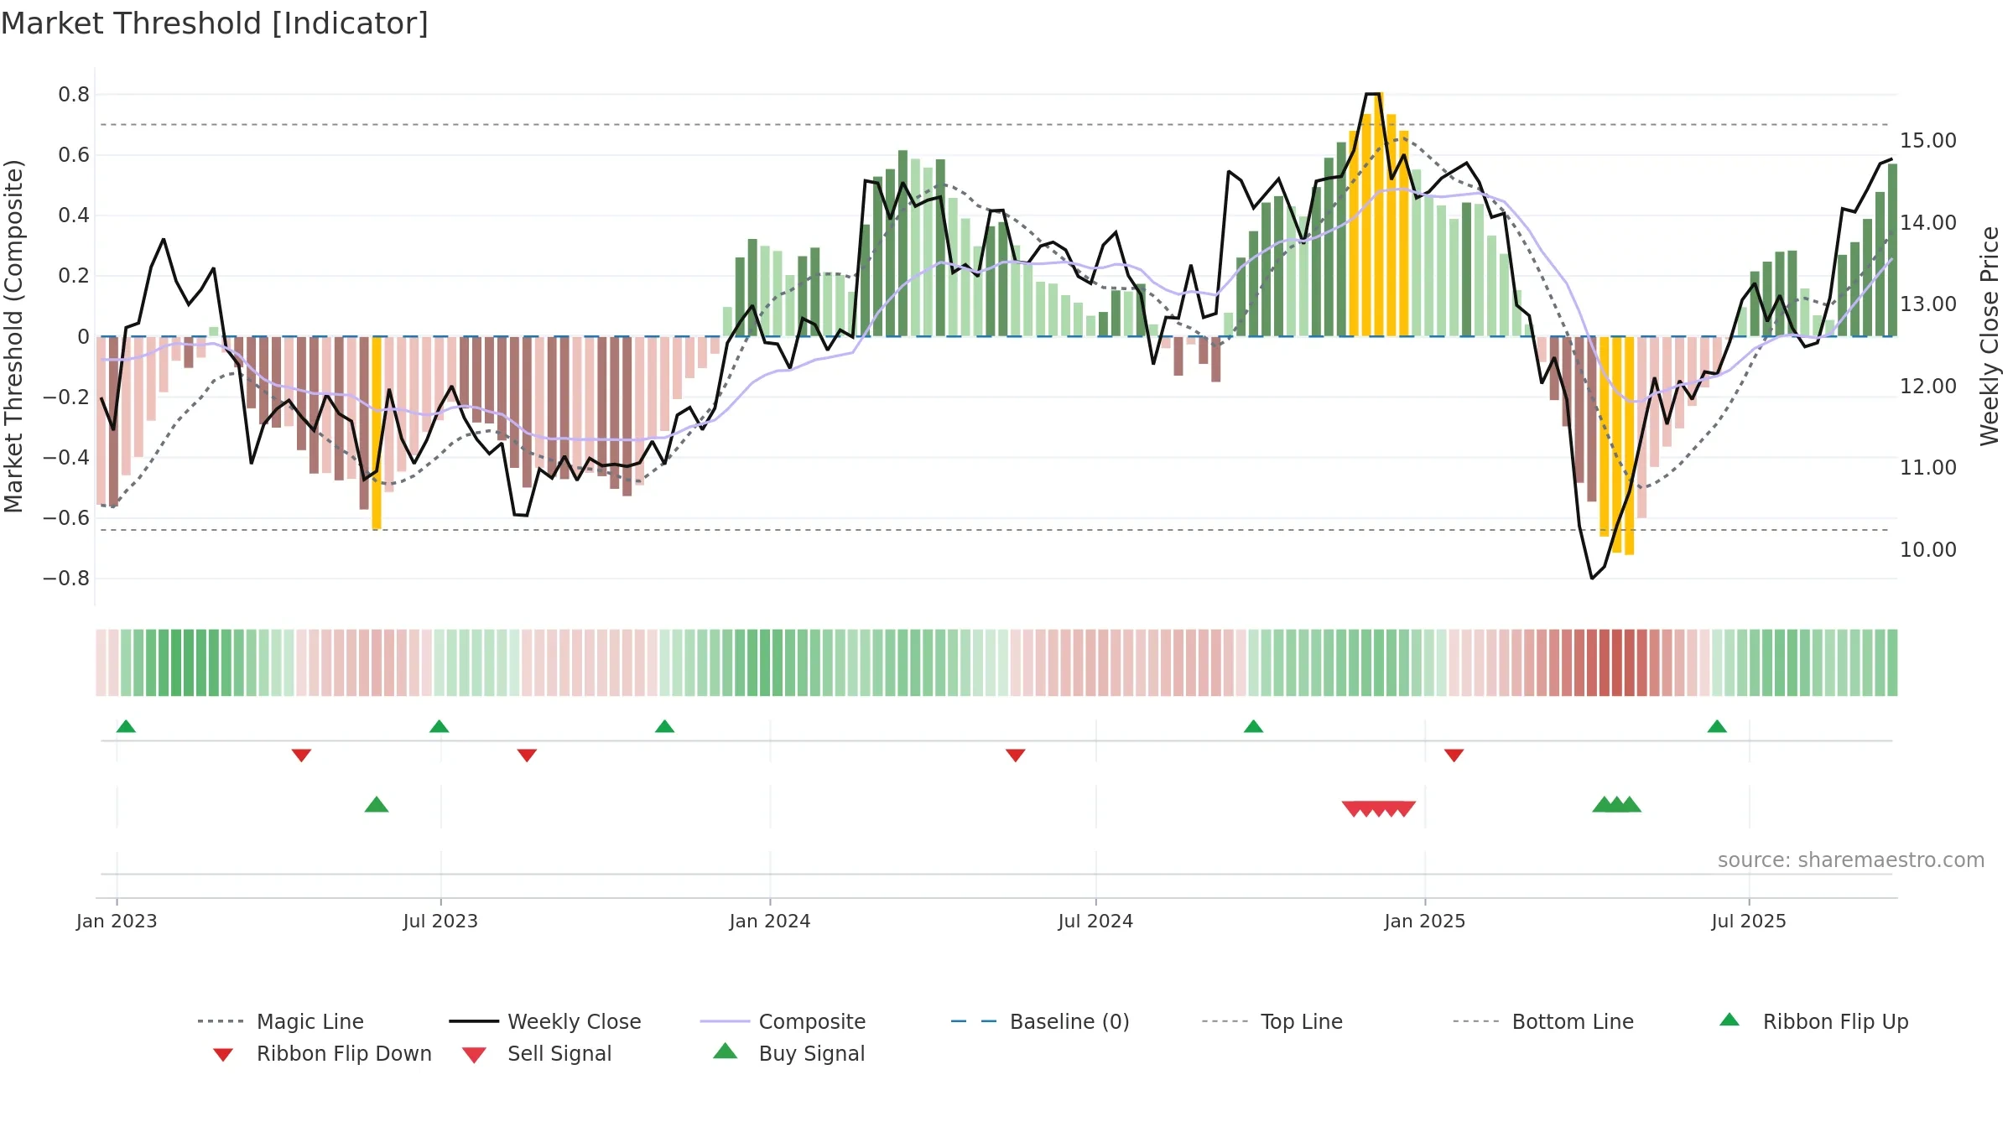Click the −0.6 left axis tick
The image size is (2013, 1132).
pos(66,517)
